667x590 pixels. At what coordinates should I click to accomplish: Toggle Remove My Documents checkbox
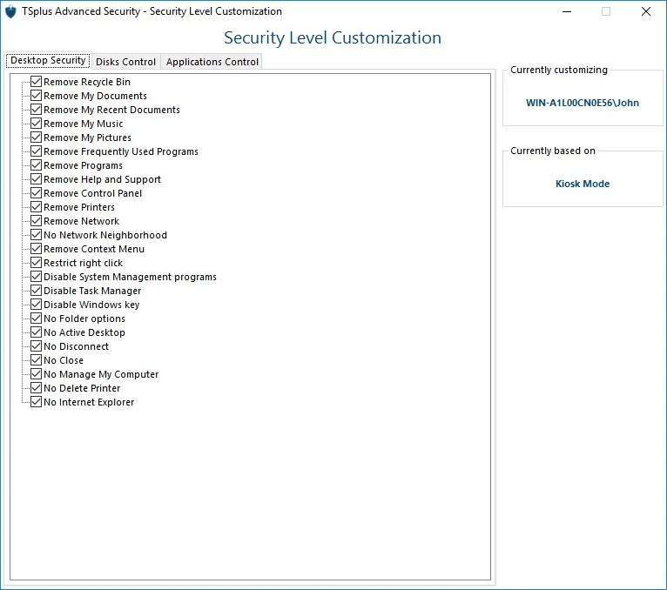(x=37, y=95)
